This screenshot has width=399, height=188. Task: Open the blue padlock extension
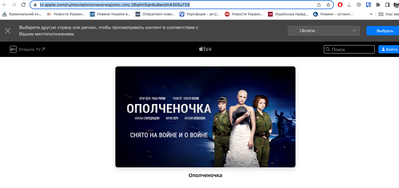tap(369, 5)
